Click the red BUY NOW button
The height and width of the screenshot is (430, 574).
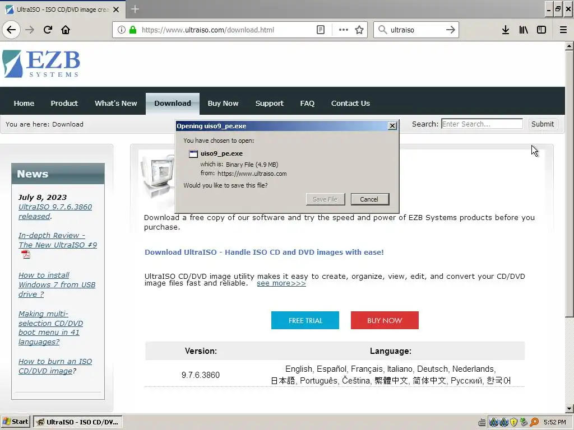click(385, 320)
